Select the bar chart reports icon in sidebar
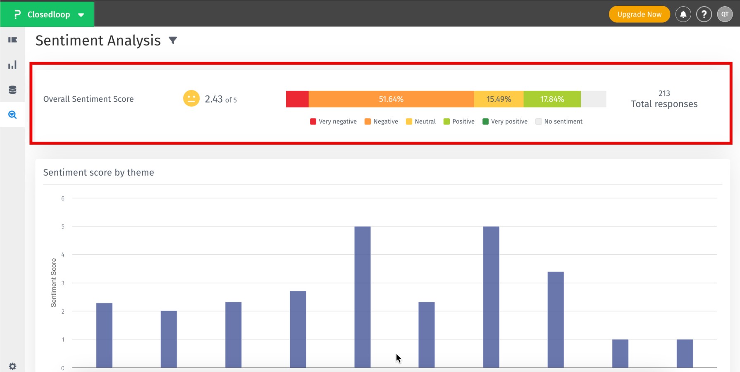 tap(13, 64)
